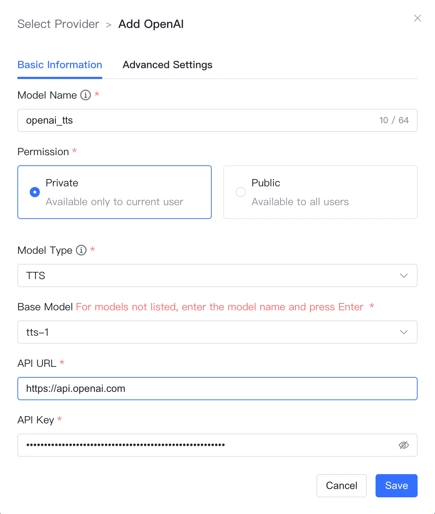The image size is (435, 514).
Task: Switch to the Basic Information tab
Action: tap(60, 65)
